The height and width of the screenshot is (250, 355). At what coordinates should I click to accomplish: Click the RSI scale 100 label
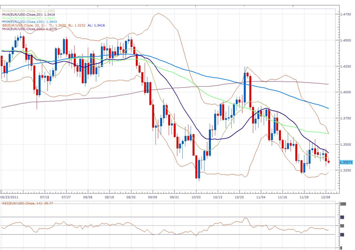pyautogui.click(x=343, y=204)
